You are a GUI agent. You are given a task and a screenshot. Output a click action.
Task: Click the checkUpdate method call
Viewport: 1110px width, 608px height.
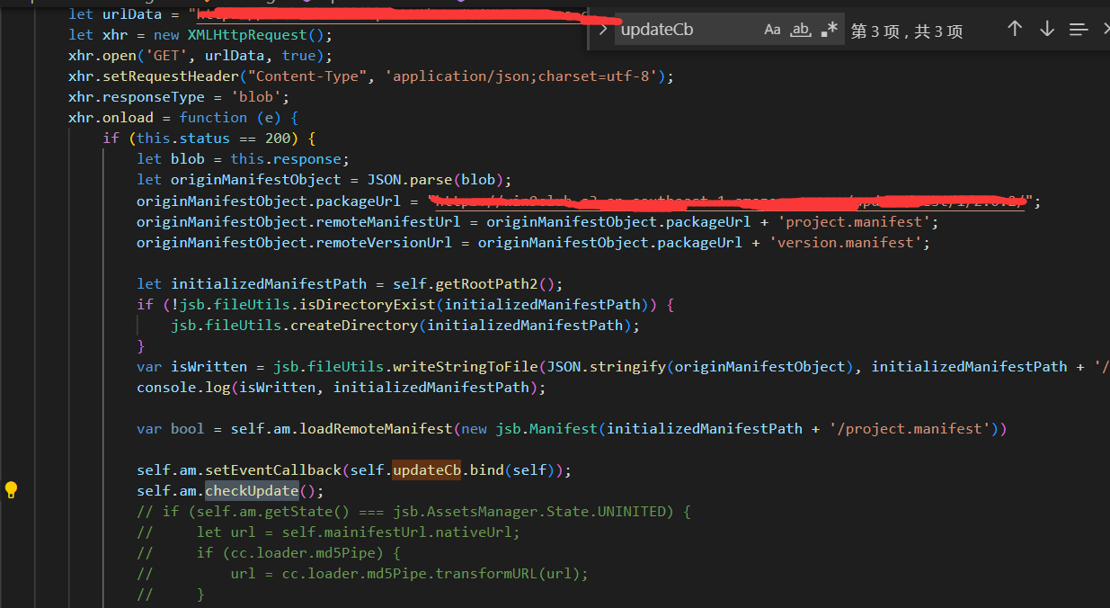[x=252, y=490]
